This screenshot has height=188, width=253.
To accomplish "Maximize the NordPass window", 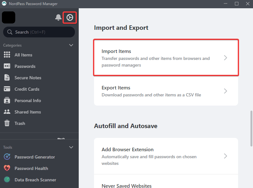I will 236,3.
